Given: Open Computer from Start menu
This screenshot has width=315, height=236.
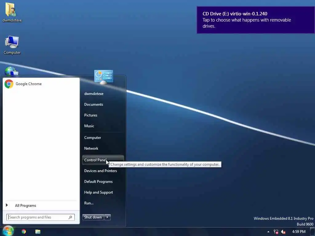Looking at the screenshot, I should (x=92, y=138).
